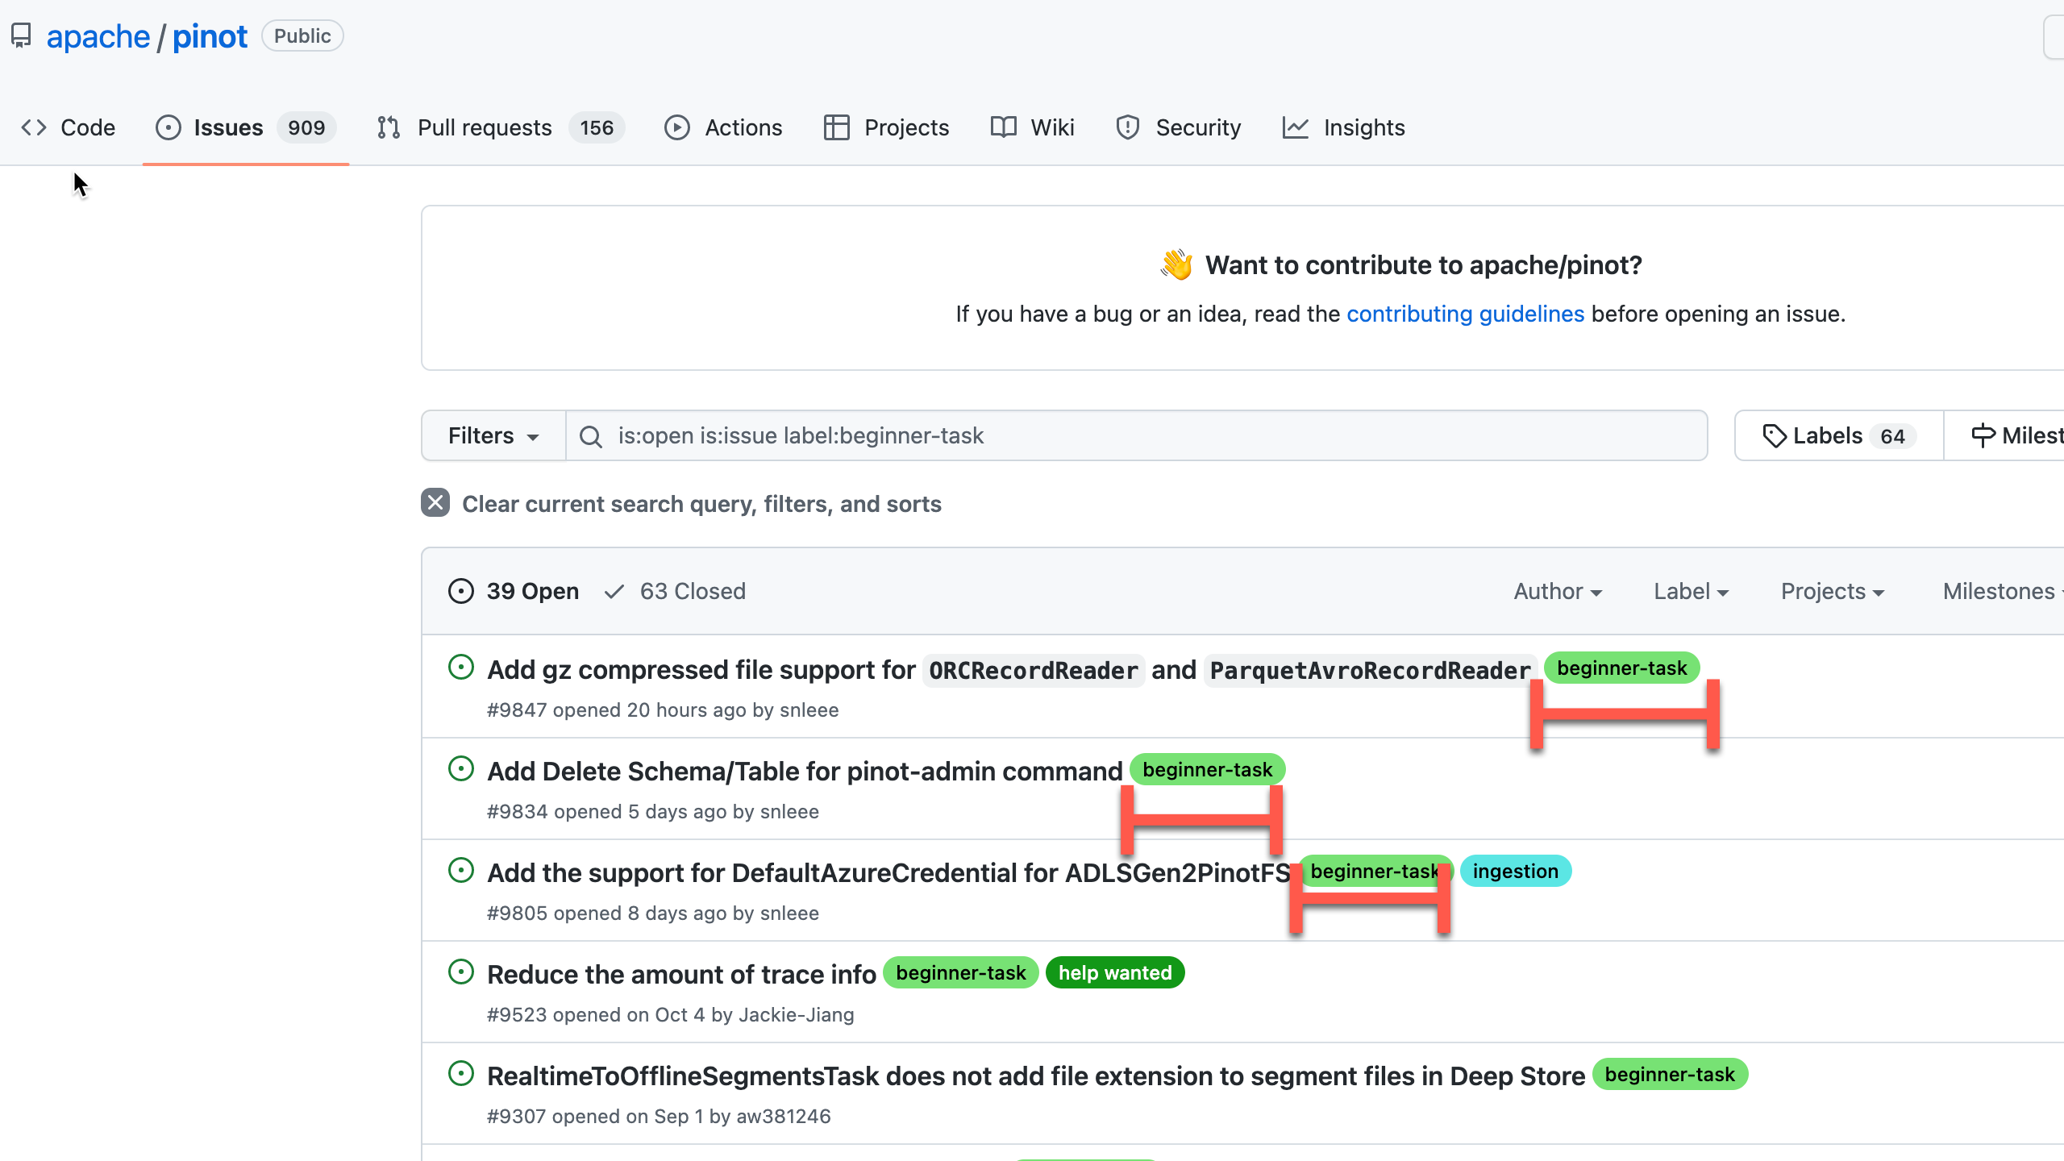Click the open-issue circle icon for issue #9847

(460, 668)
